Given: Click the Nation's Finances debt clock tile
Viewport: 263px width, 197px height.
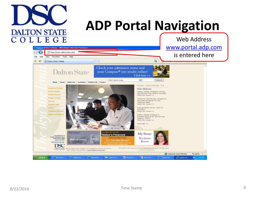Looking at the screenshot, I should click(118, 138).
